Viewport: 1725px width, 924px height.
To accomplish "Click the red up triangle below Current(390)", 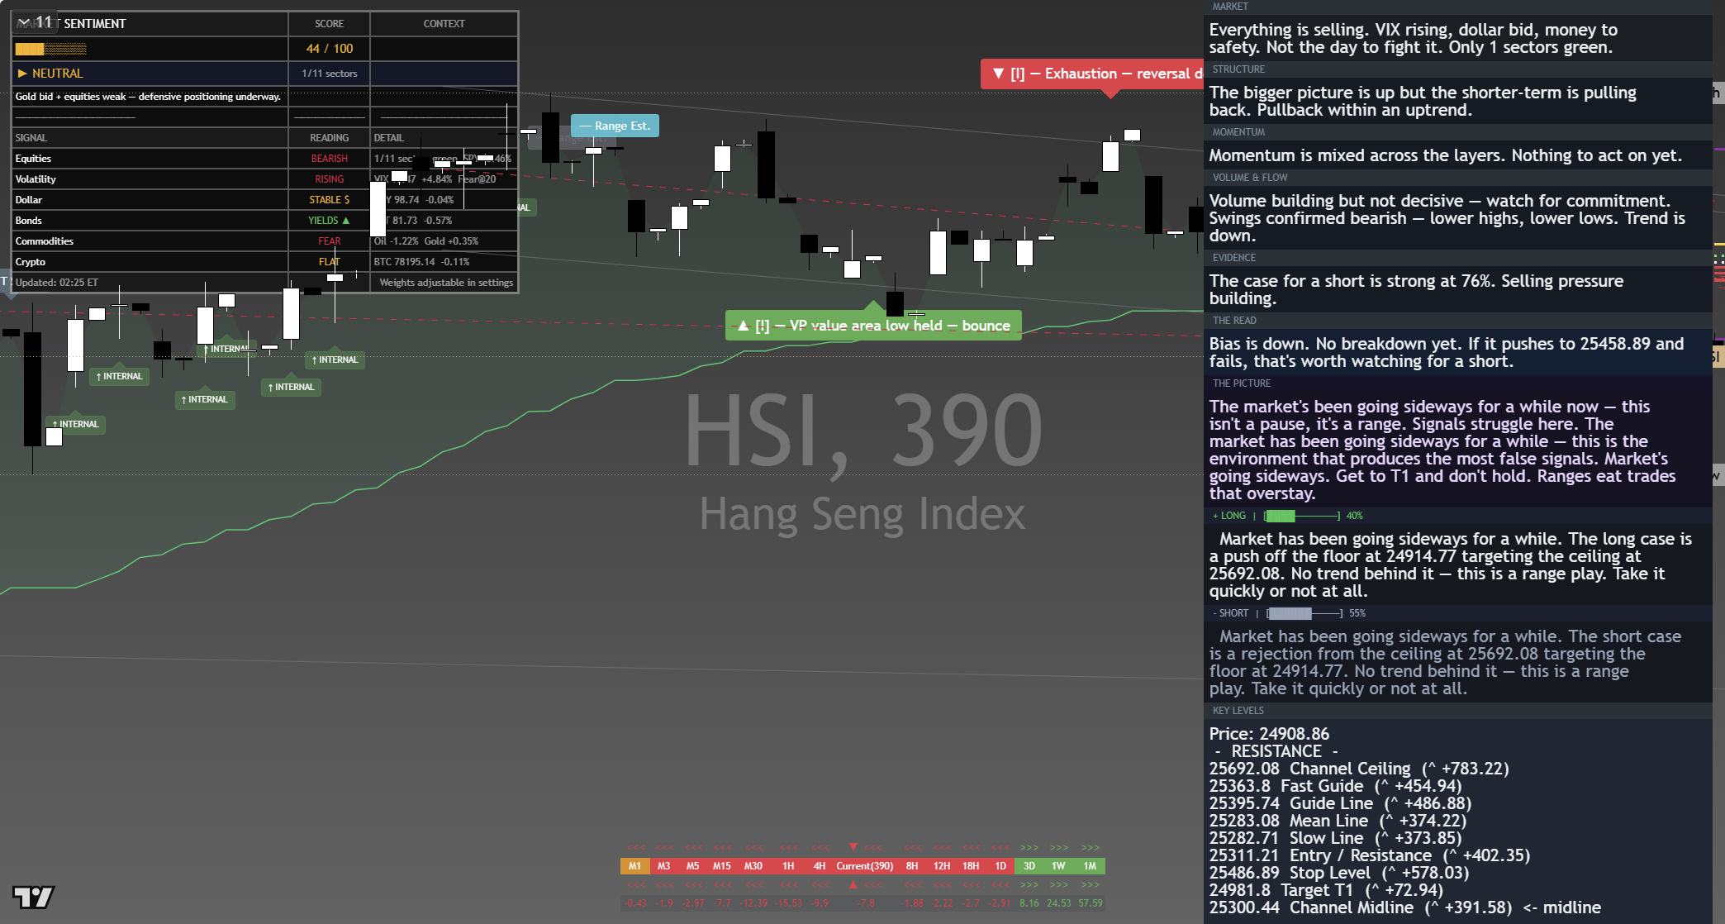I will click(853, 885).
